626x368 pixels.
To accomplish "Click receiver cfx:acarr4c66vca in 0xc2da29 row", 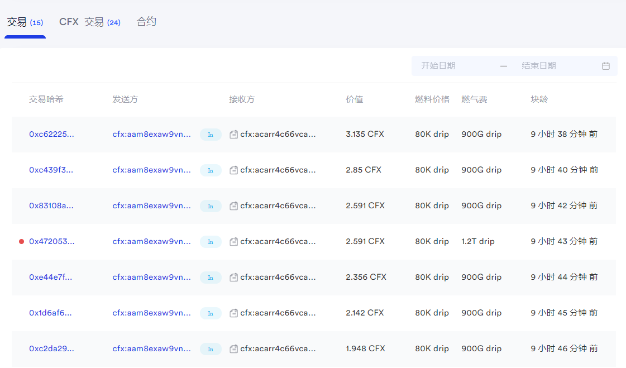I will tap(278, 348).
